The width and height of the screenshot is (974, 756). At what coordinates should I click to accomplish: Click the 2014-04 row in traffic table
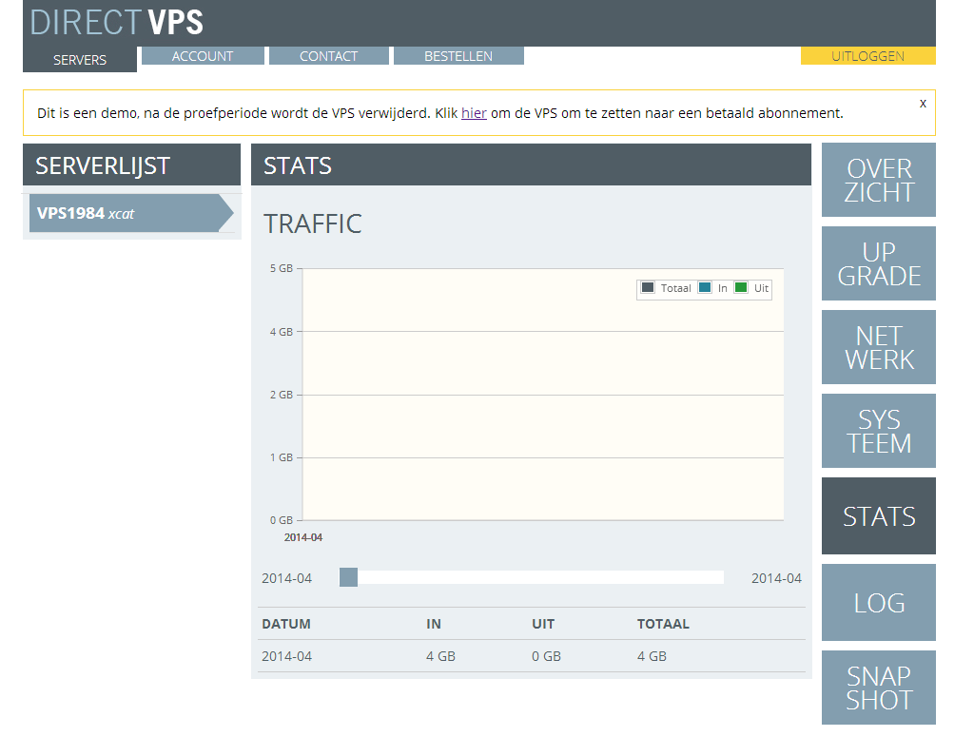[x=531, y=656]
